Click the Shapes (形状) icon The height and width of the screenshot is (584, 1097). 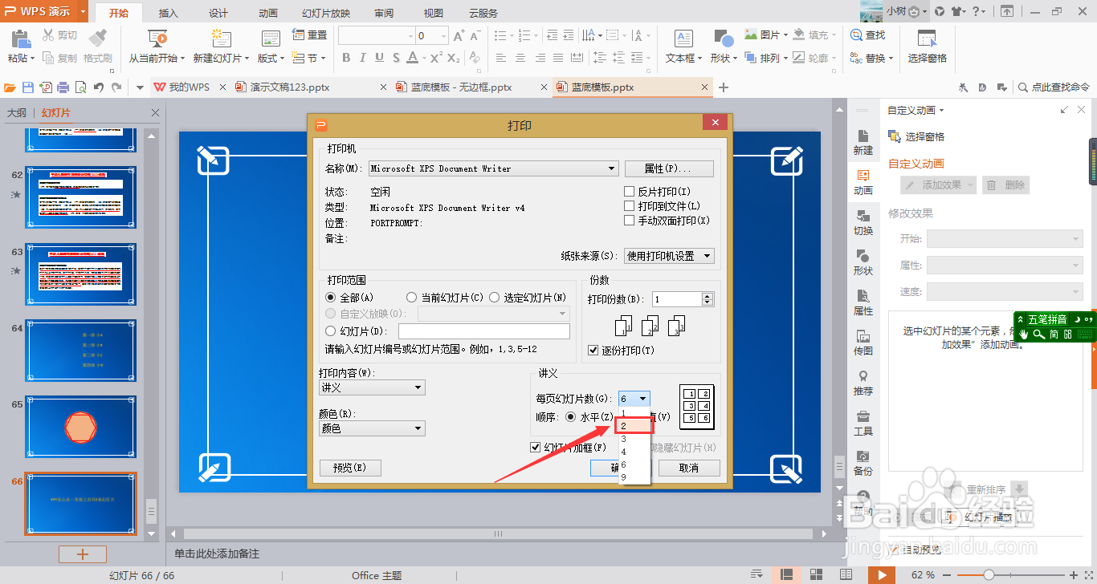[724, 39]
